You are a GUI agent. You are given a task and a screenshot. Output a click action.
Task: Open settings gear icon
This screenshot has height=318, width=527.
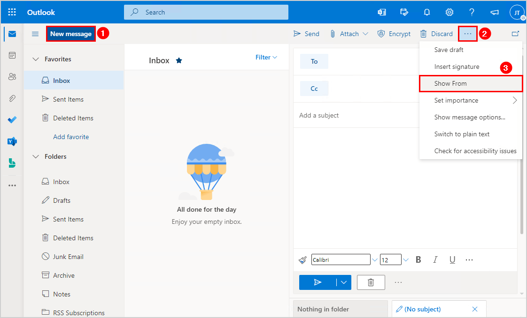click(449, 12)
